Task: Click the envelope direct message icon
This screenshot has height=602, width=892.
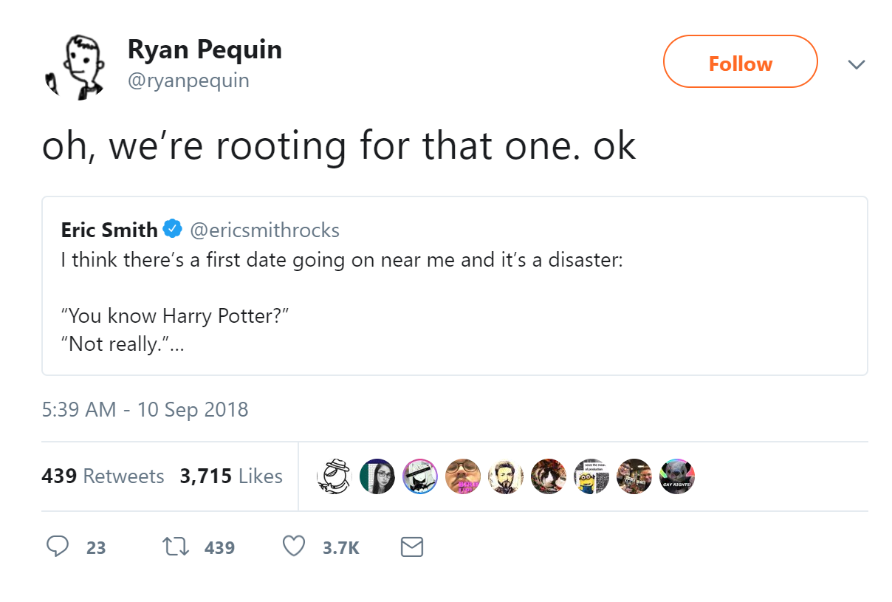Action: pyautogui.click(x=411, y=547)
